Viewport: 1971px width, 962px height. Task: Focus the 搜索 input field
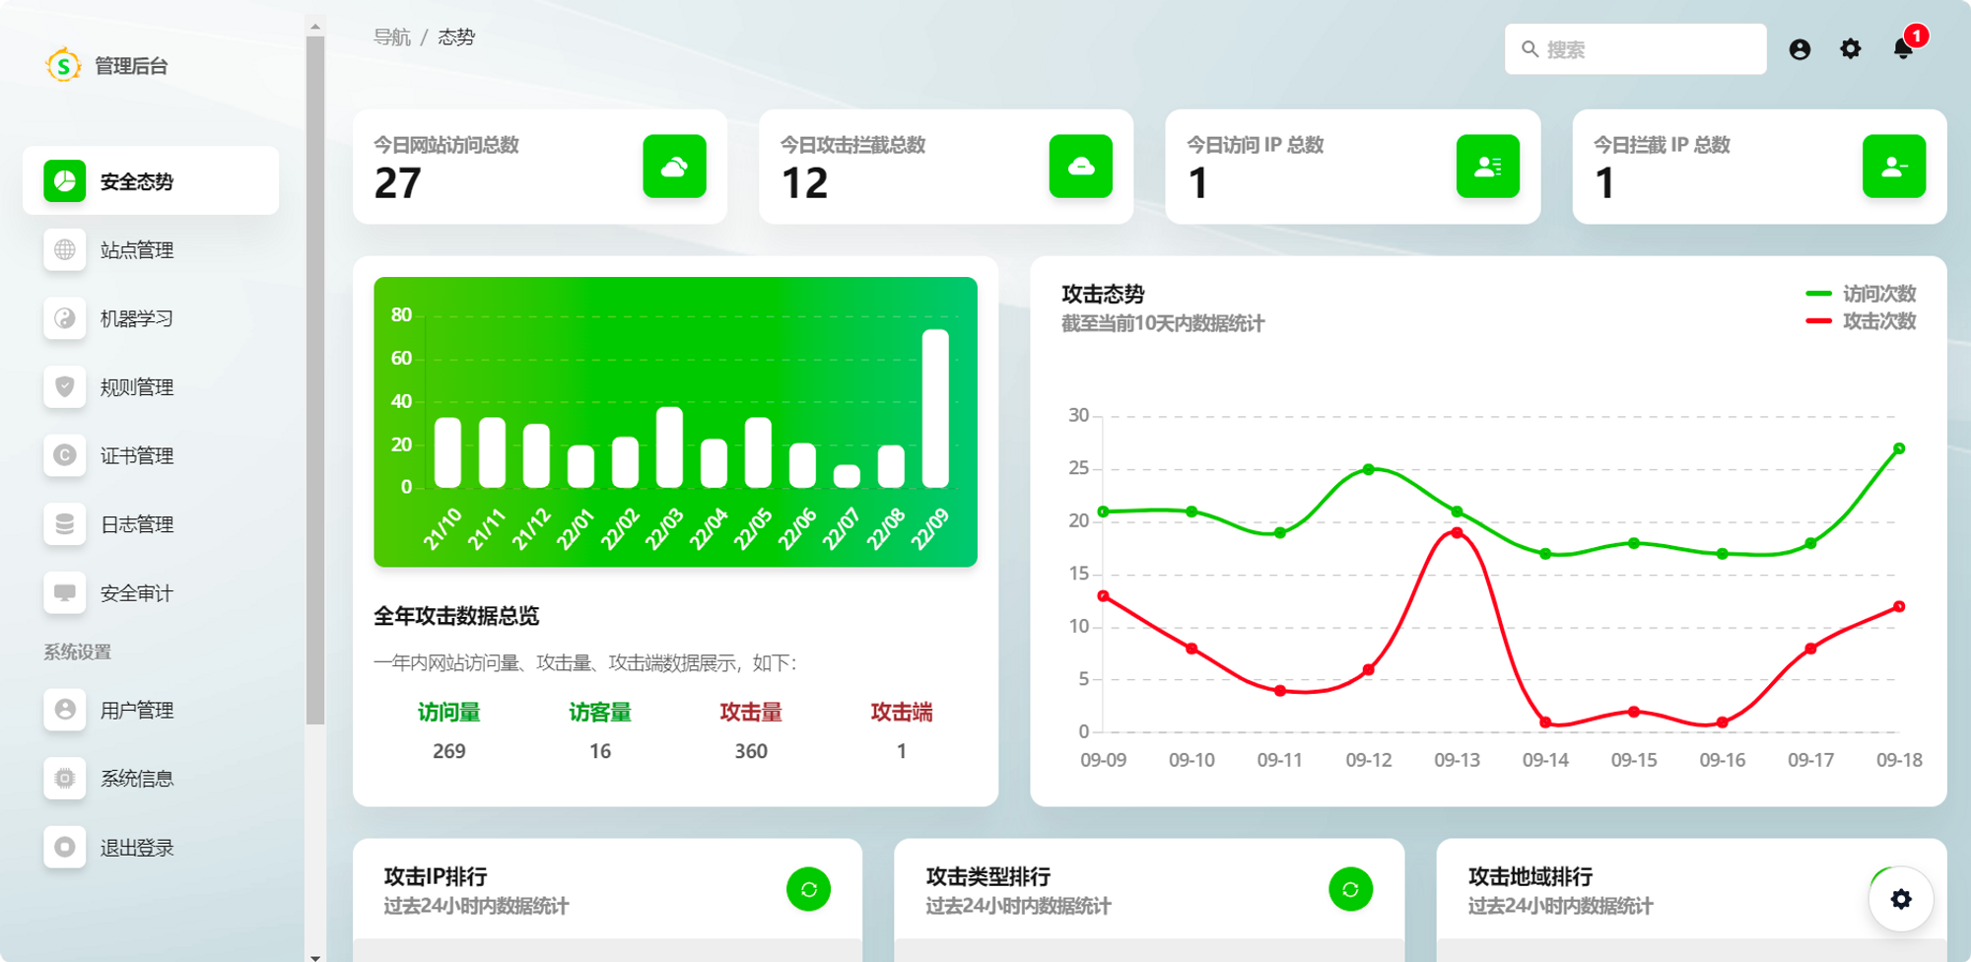point(1635,49)
